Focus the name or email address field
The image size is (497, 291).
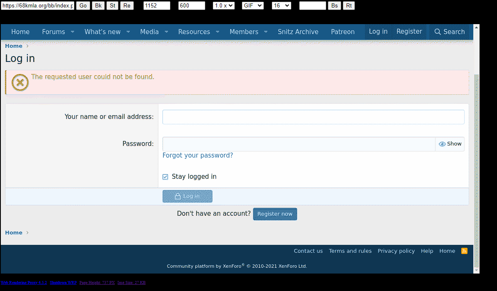tap(313, 117)
